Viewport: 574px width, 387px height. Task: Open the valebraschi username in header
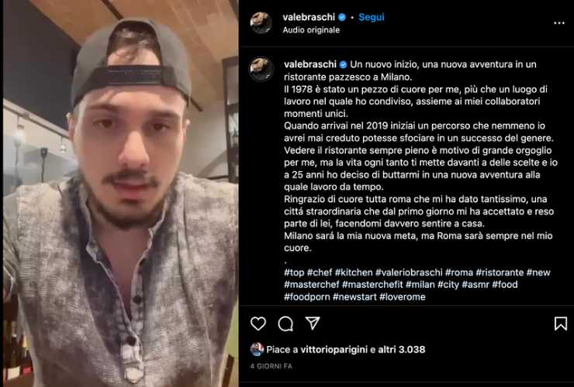[x=309, y=17]
